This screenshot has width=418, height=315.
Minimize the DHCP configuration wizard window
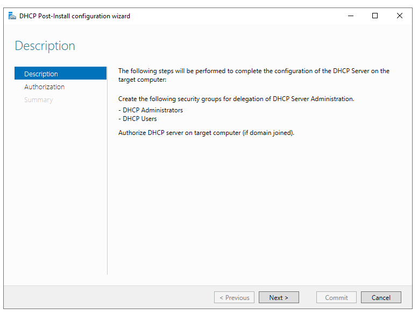[x=350, y=16]
